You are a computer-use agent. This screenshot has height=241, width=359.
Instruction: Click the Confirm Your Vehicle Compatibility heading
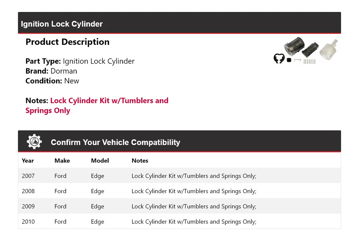[x=116, y=142]
